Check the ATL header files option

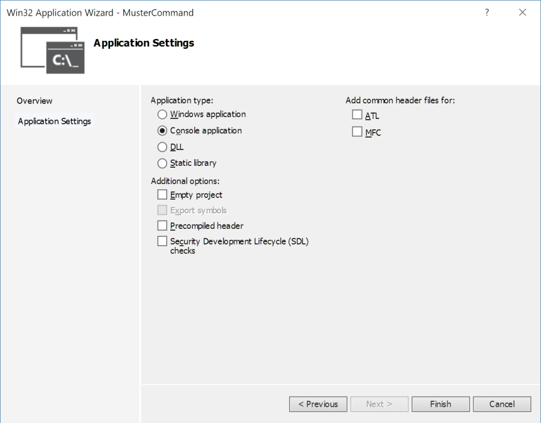357,114
